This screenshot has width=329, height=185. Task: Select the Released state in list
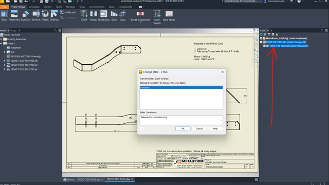[181, 87]
